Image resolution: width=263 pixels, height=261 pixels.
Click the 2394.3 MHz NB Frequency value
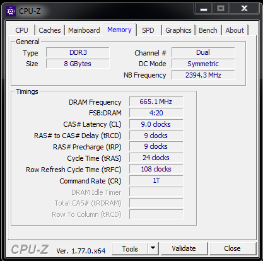pyautogui.click(x=203, y=75)
